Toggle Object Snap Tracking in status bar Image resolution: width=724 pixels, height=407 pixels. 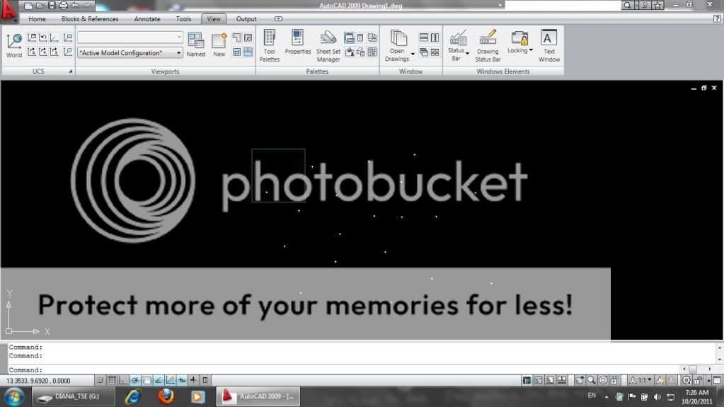click(x=159, y=380)
